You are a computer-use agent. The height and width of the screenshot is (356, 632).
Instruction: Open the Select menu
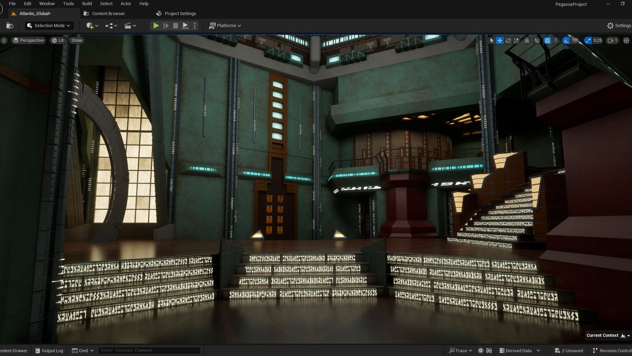(106, 3)
